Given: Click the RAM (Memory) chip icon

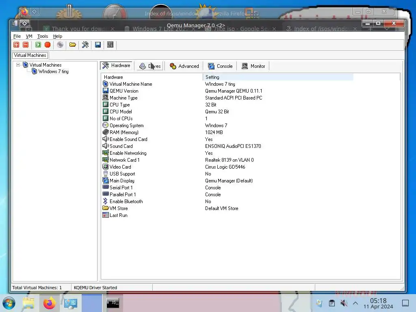Looking at the screenshot, I should pyautogui.click(x=105, y=132).
